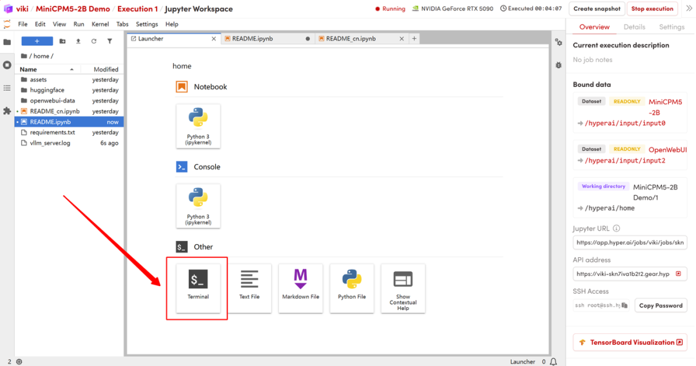
Task: Open the property inspector gears icon
Action: 558,42
